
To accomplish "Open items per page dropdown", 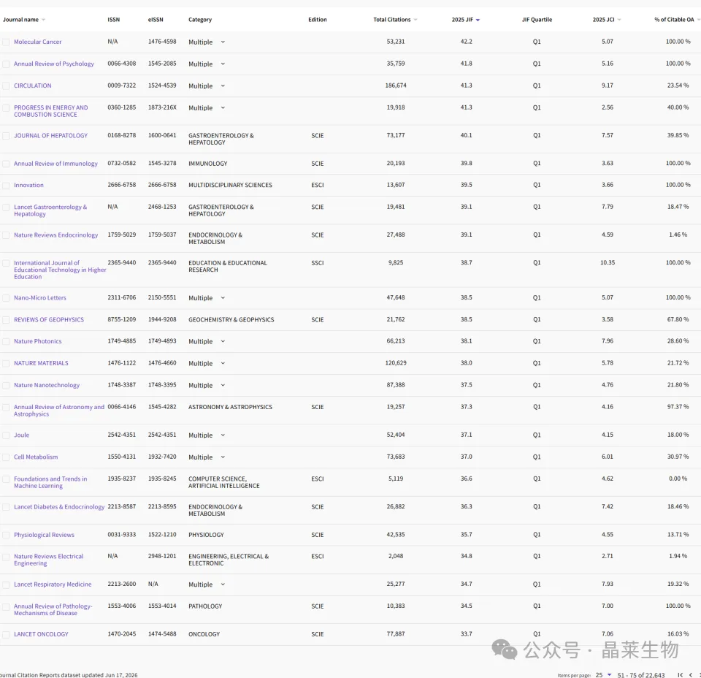I will (x=603, y=675).
